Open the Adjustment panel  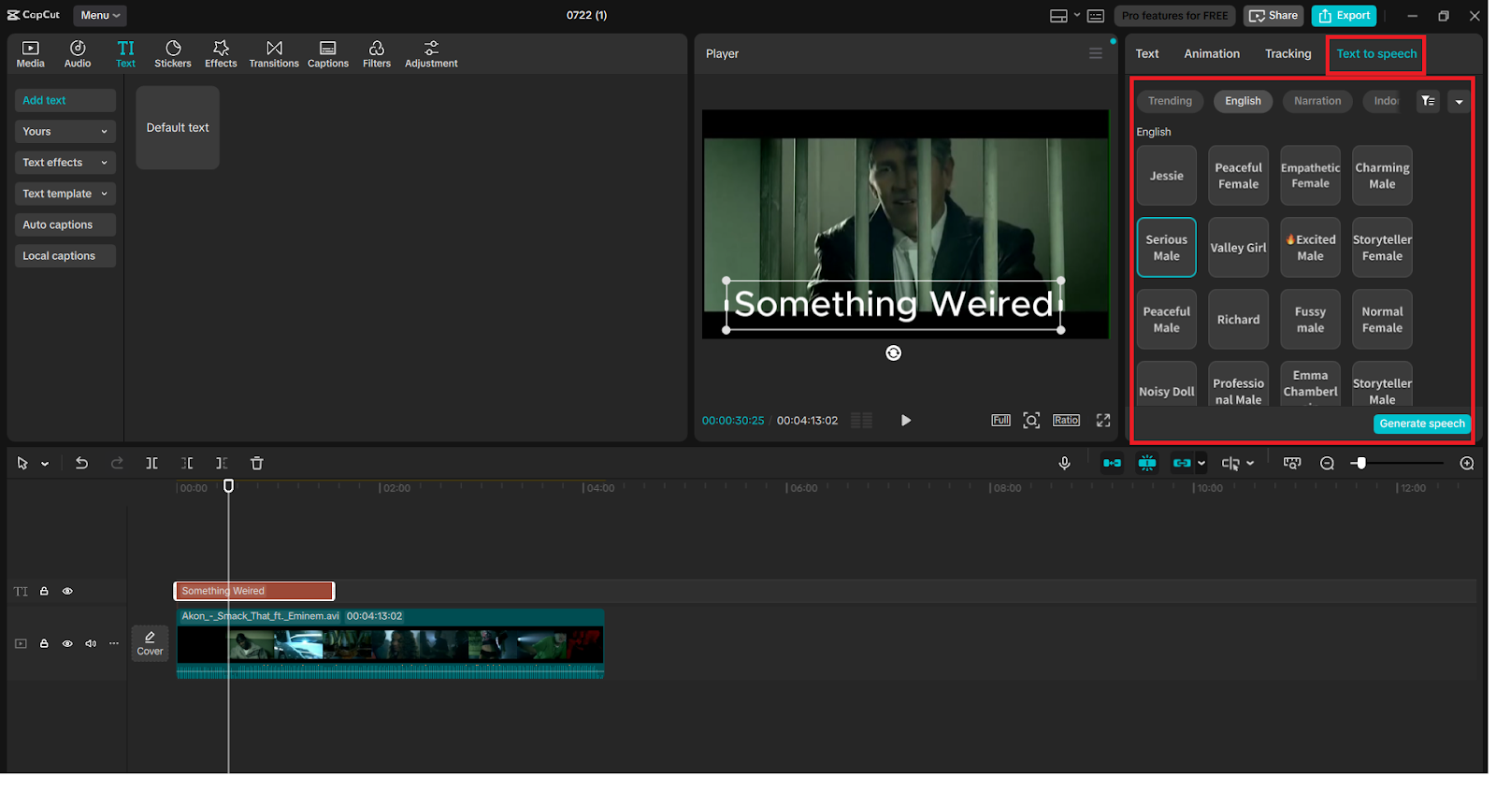point(431,54)
